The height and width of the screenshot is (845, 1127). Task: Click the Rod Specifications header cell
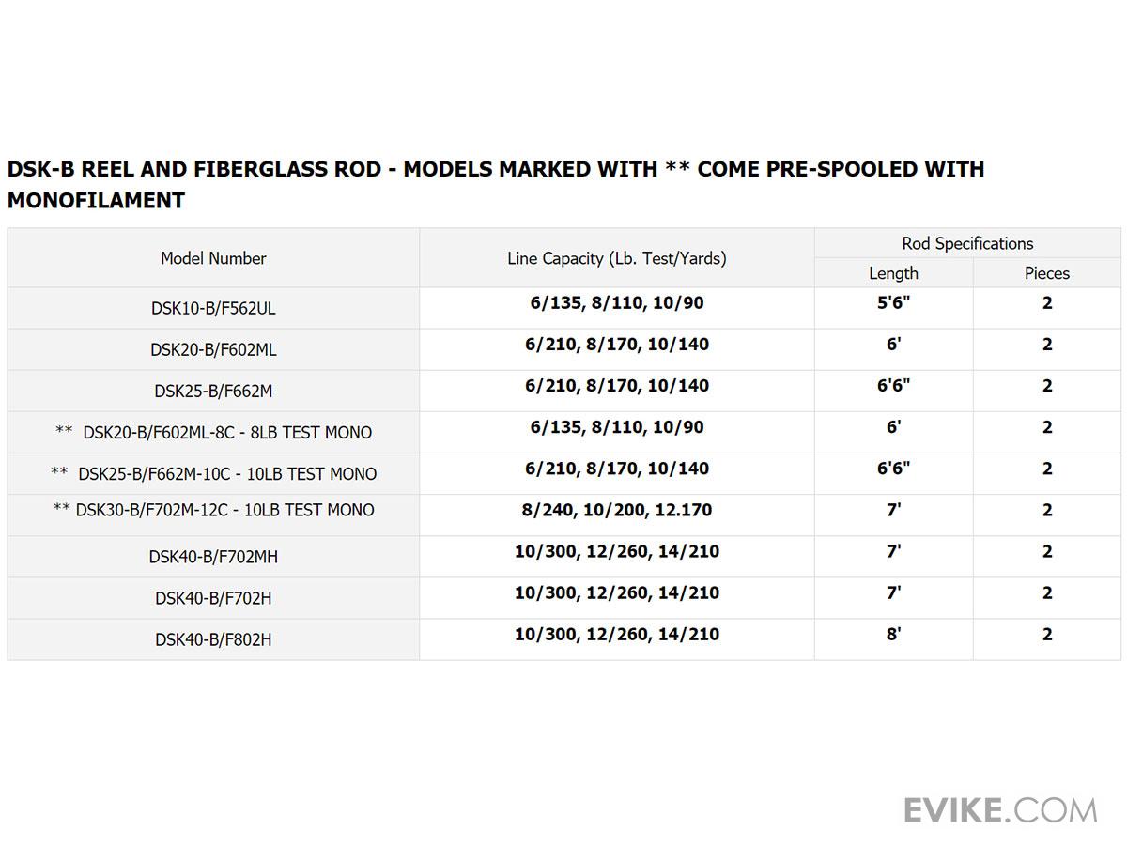[x=967, y=243]
